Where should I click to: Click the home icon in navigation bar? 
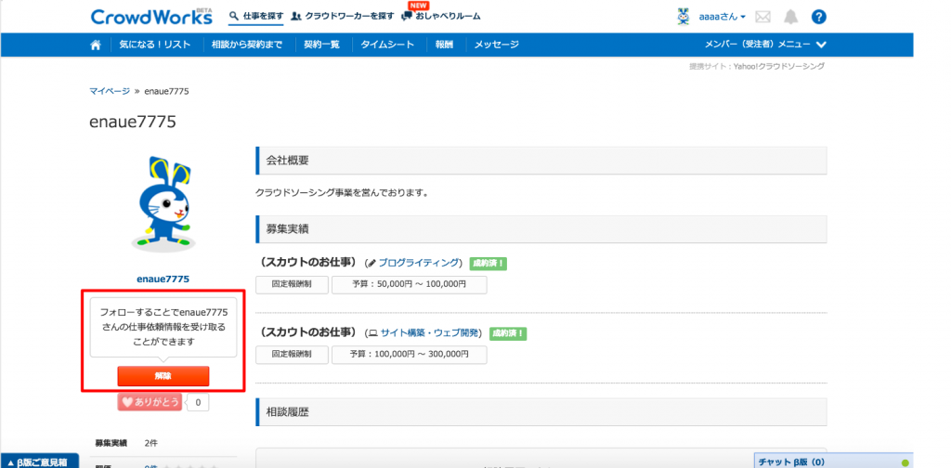[x=96, y=45]
